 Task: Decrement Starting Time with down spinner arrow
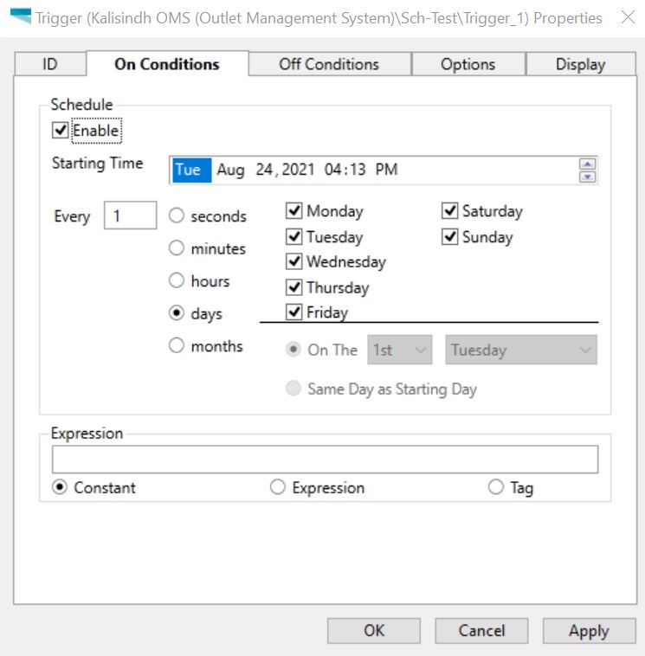click(588, 177)
